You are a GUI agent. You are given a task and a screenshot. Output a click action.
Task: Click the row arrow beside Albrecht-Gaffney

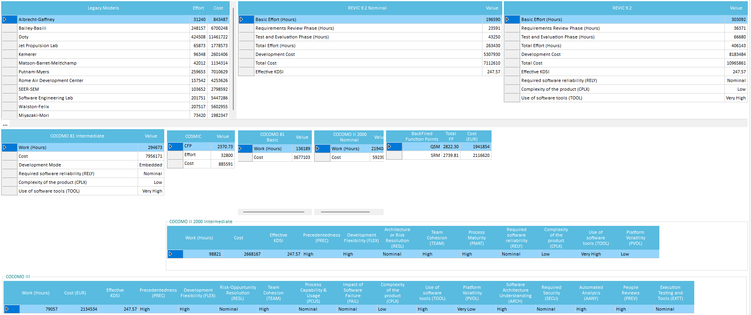5,19
